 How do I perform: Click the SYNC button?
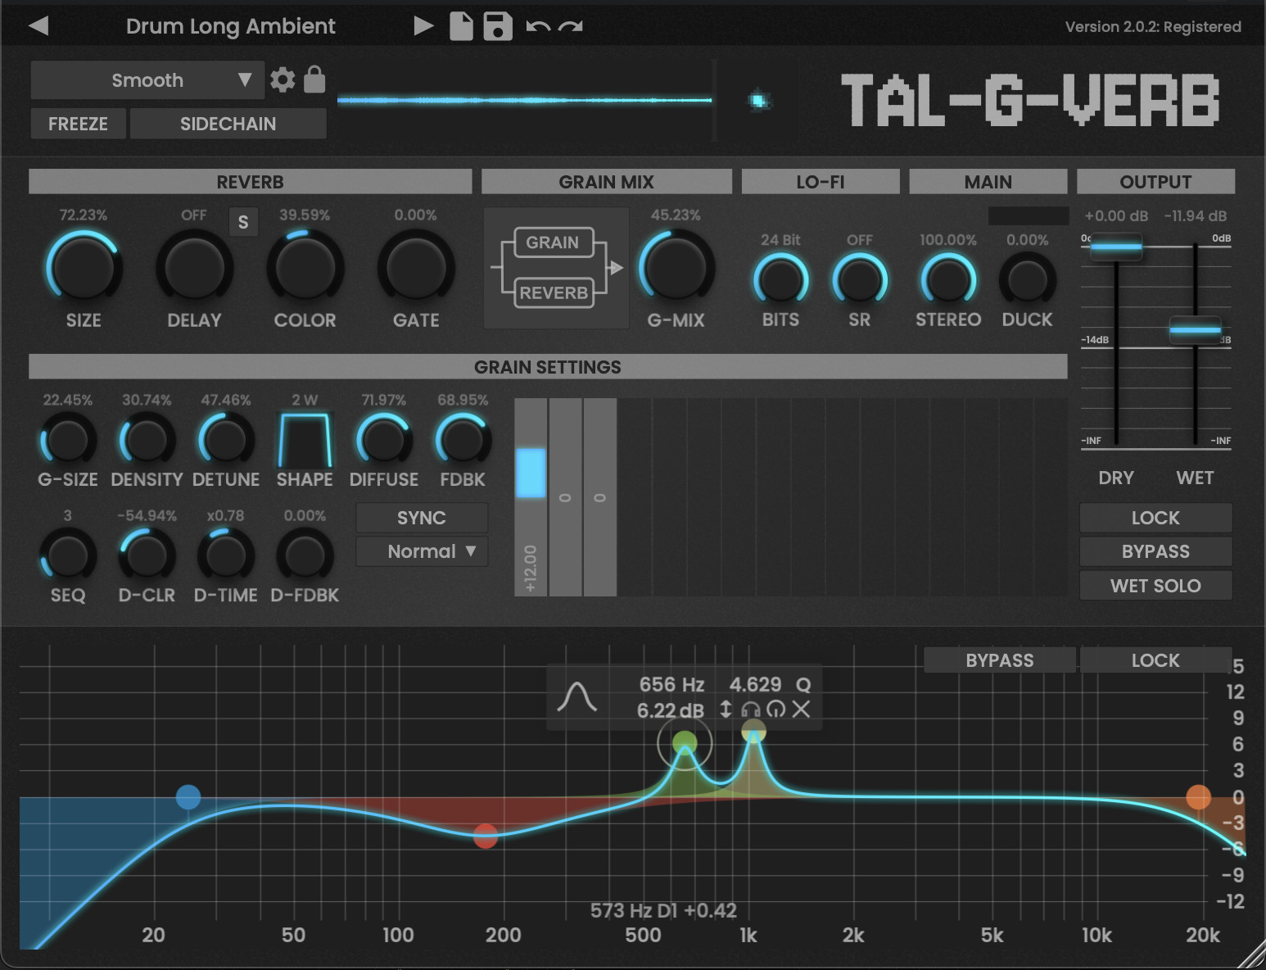coord(422,518)
